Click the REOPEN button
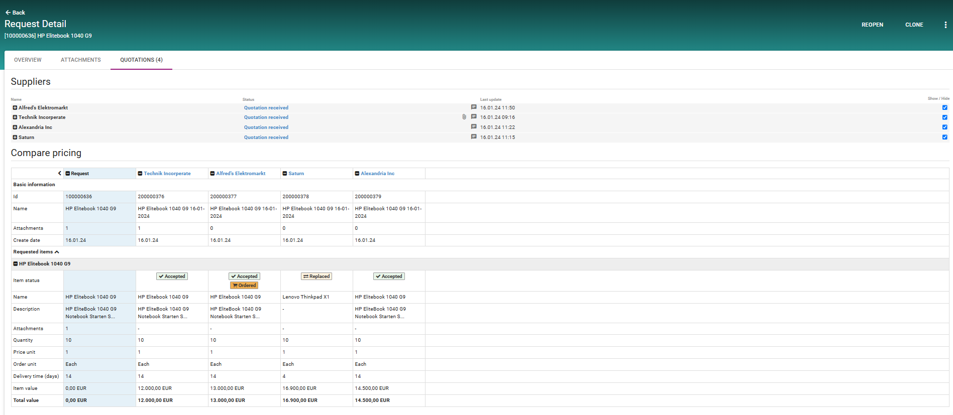Image resolution: width=953 pixels, height=415 pixels. (x=872, y=25)
